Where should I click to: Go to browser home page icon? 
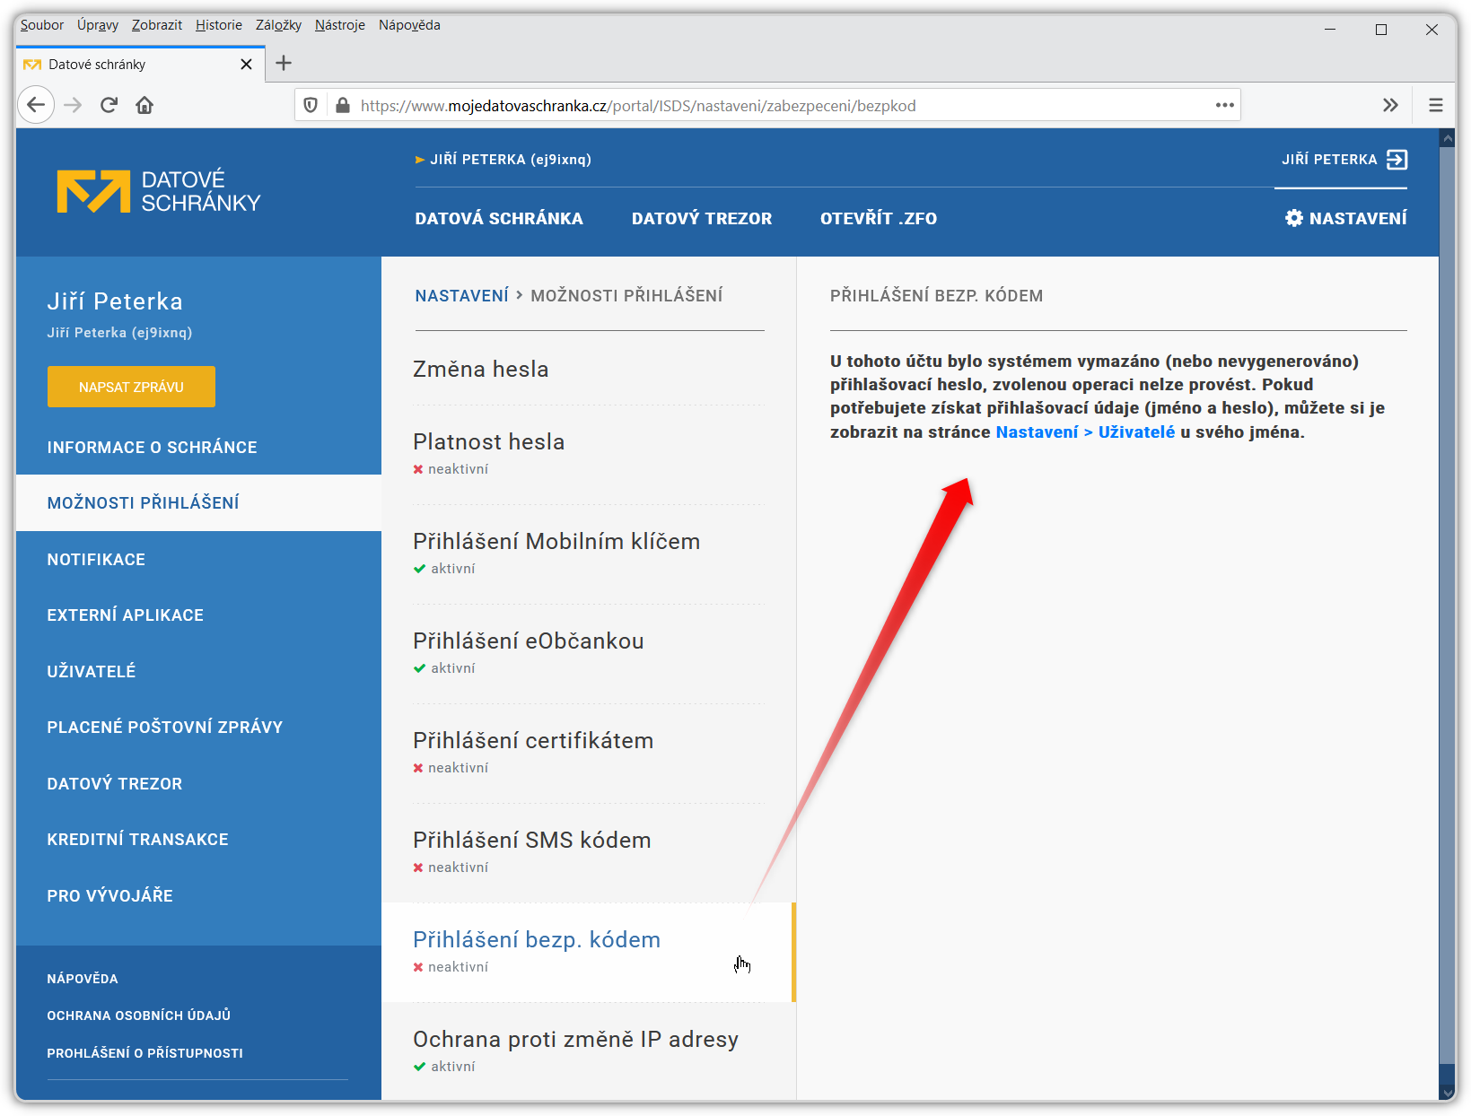[x=144, y=105]
